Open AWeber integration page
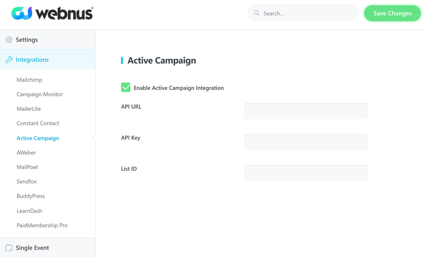This screenshot has width=427, height=257. click(26, 152)
